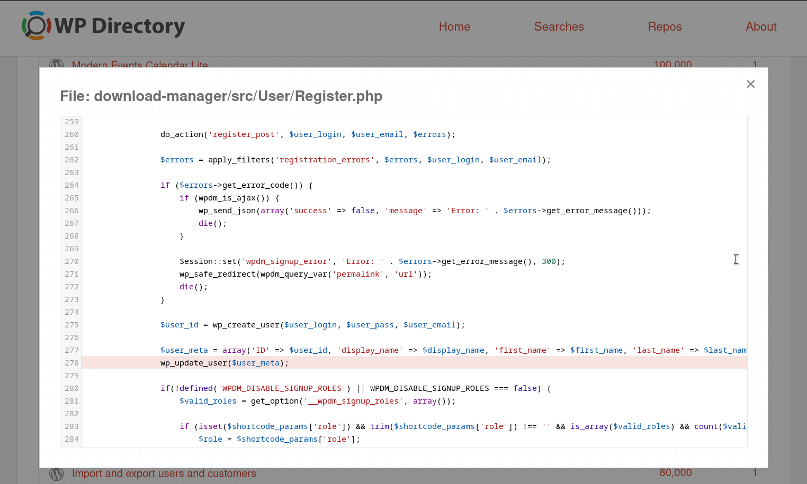Click the 80,000 installs count
This screenshot has height=484, width=807.
pyautogui.click(x=675, y=473)
